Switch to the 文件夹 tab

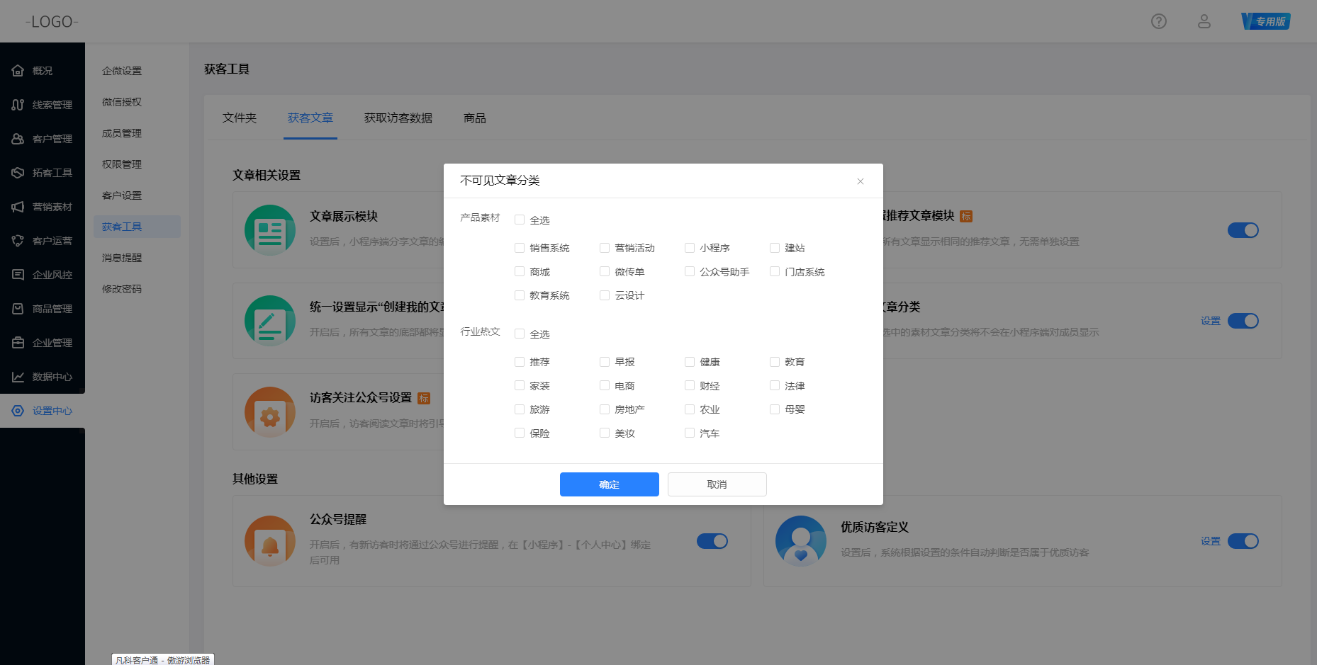click(240, 118)
